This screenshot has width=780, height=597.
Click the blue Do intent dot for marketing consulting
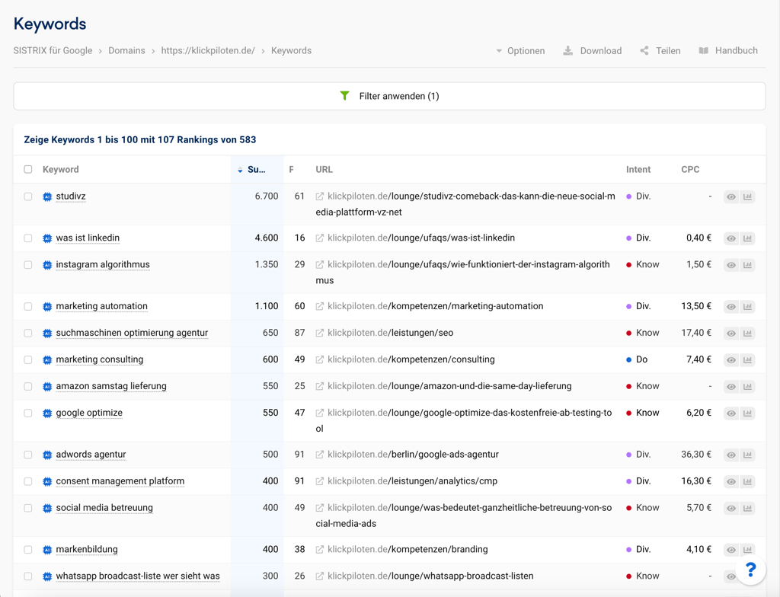click(628, 359)
